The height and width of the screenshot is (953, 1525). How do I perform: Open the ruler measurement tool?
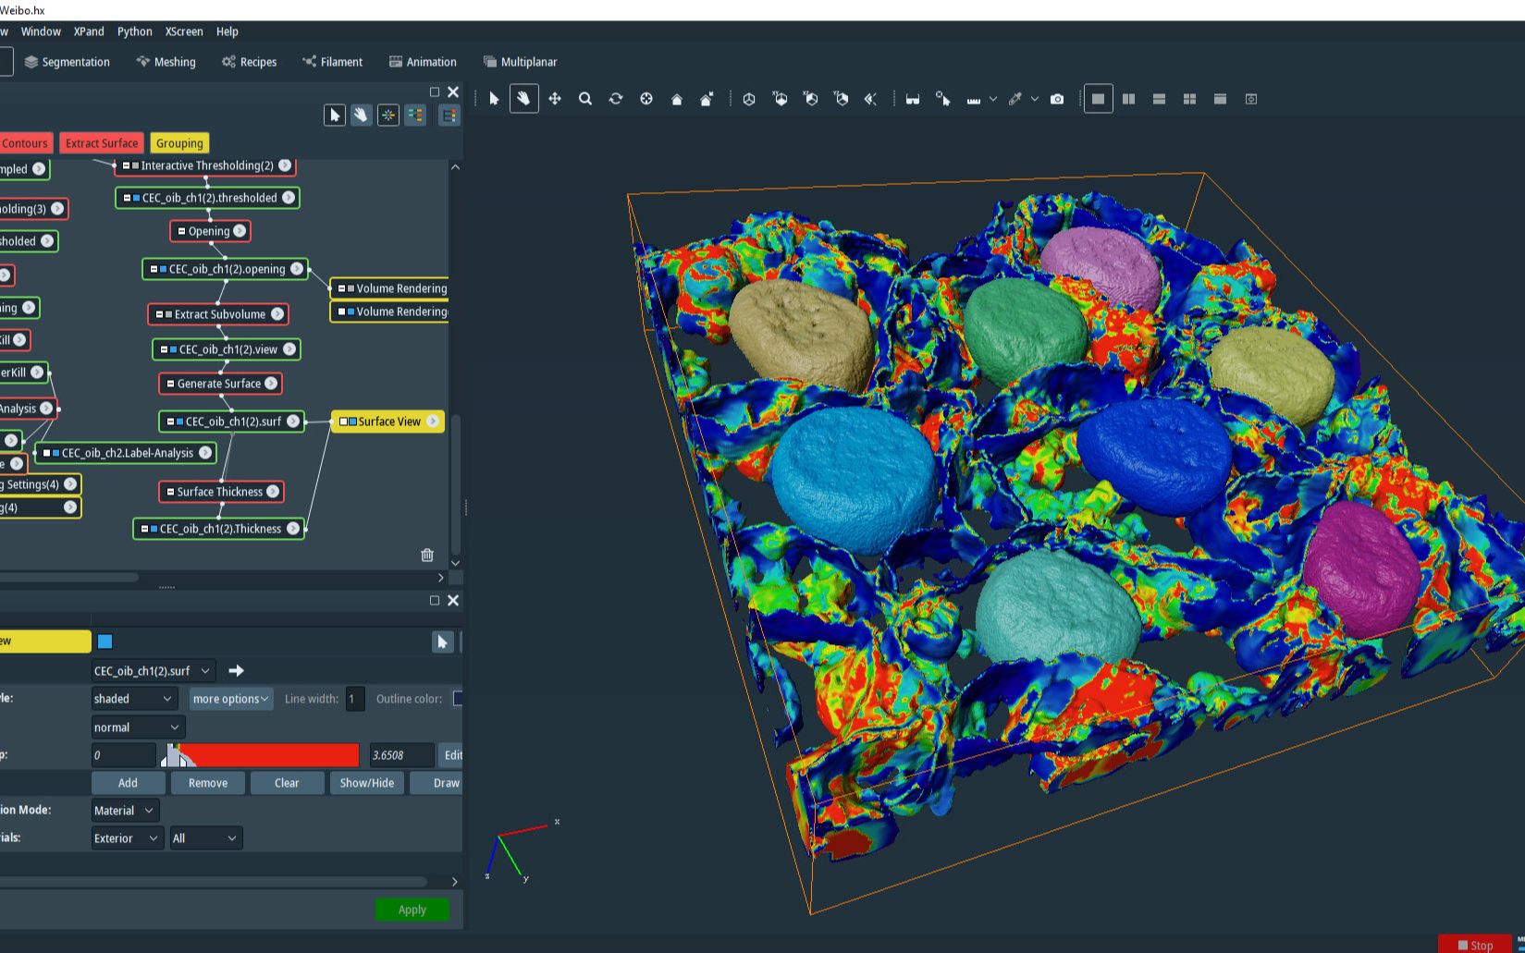[974, 99]
